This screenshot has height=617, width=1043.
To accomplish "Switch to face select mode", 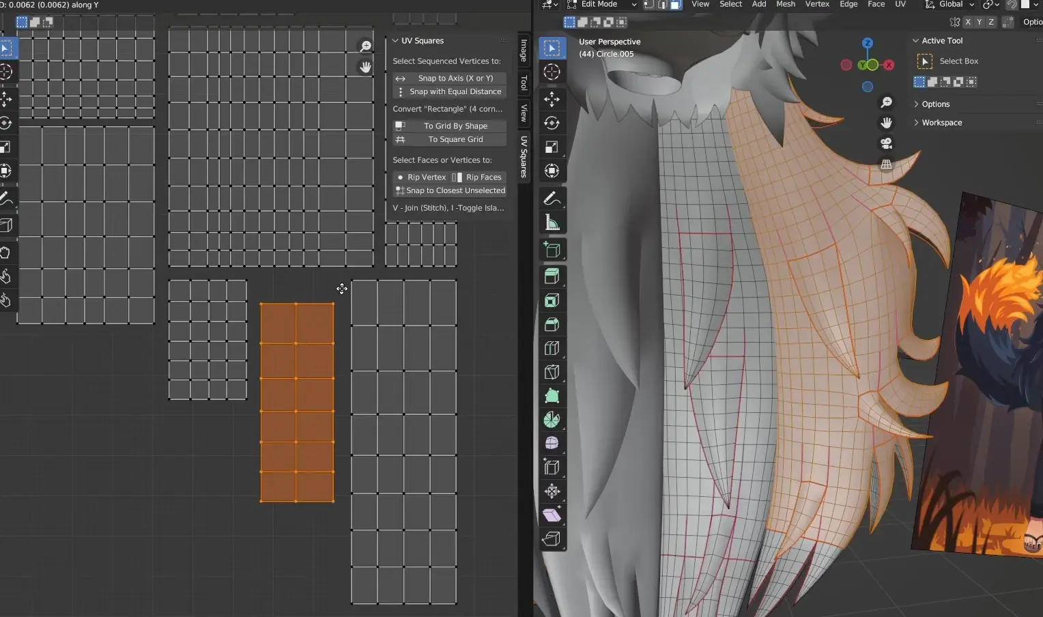I will pos(675,5).
